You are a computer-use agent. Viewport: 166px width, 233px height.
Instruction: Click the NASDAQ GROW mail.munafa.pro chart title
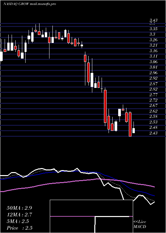30,4
